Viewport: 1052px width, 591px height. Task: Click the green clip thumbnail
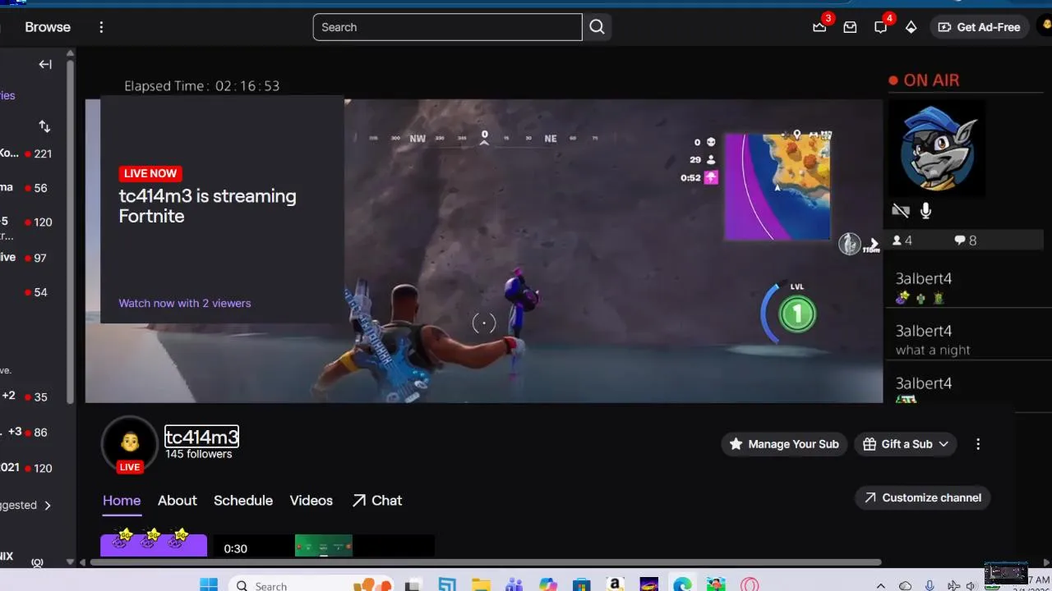coord(324,545)
